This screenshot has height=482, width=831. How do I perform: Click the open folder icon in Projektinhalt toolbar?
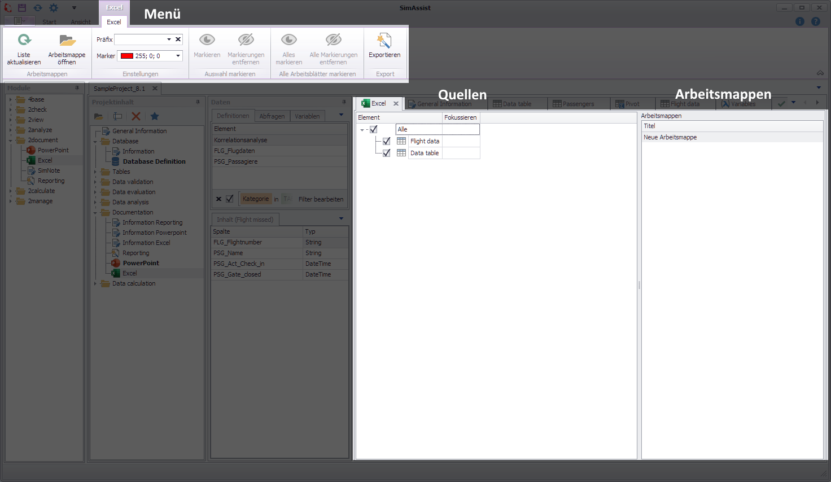pyautogui.click(x=99, y=116)
